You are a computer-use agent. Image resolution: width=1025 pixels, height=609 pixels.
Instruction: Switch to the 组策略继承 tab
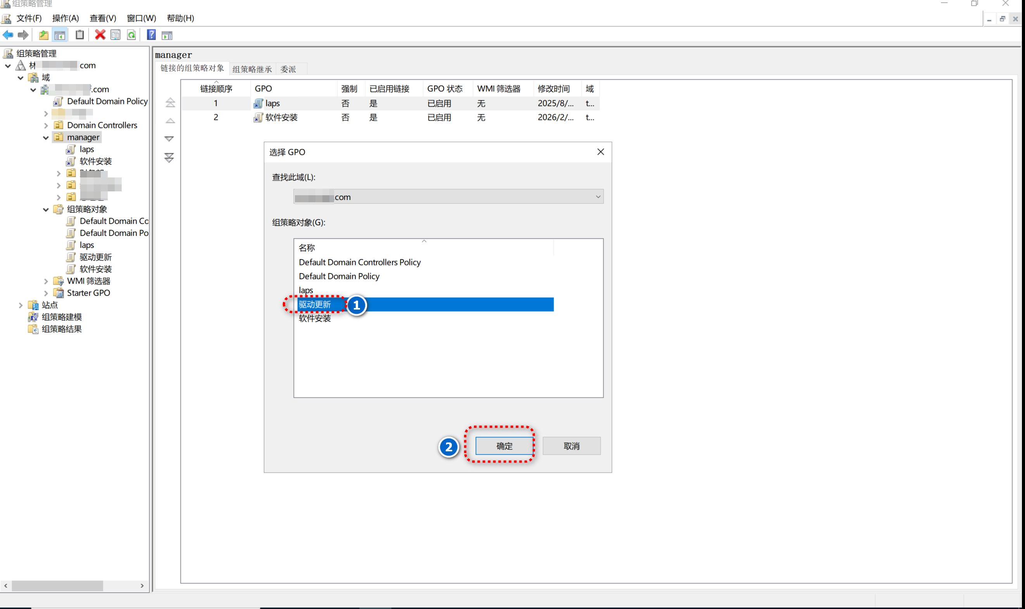click(252, 69)
